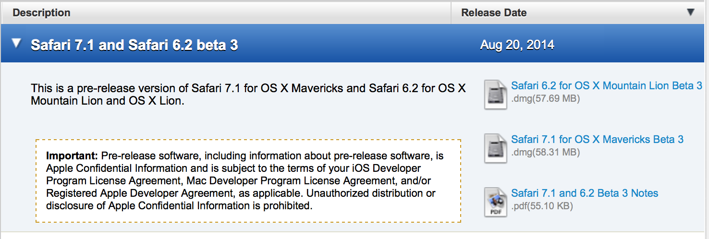Open the Safari 7.1 and 6.2 Beta 3 Notes link
The image size is (709, 239).
[x=585, y=193]
